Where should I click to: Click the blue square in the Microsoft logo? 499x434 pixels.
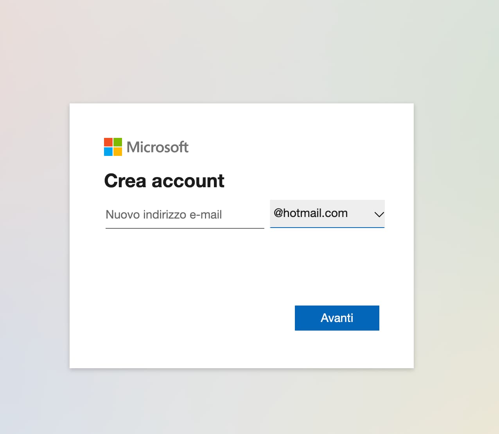click(108, 152)
